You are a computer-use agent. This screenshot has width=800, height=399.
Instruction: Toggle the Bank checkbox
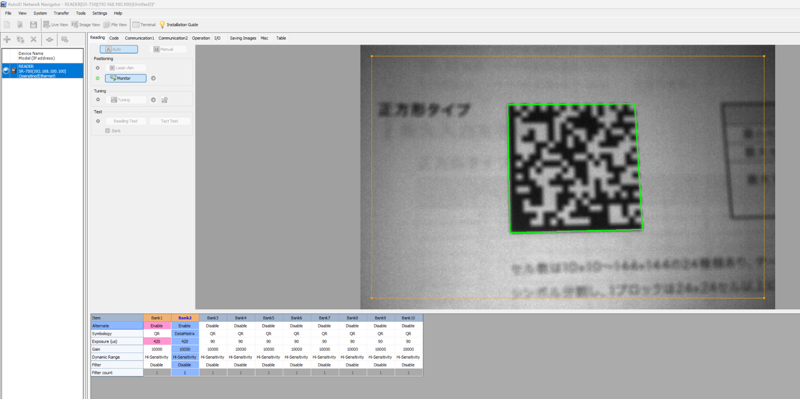[107, 131]
